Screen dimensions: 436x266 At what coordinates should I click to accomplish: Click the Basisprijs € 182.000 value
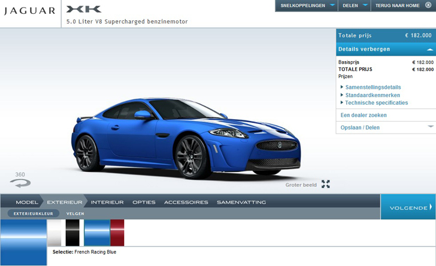pyautogui.click(x=423, y=62)
